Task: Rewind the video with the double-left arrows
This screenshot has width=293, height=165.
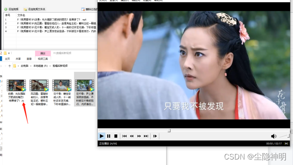Action: [132, 136]
